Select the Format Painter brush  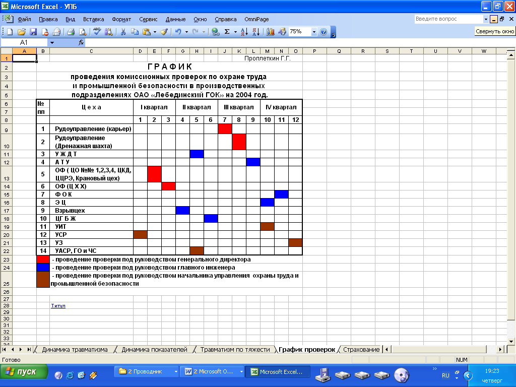coord(164,31)
